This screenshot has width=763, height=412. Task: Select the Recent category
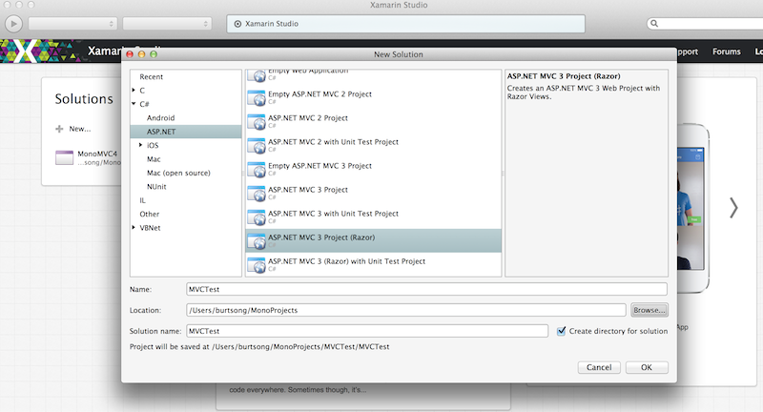(x=152, y=77)
